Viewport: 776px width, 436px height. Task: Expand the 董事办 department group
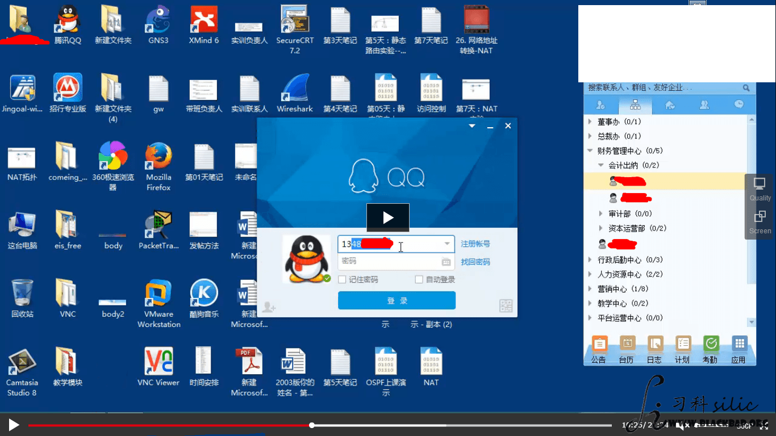click(590, 121)
